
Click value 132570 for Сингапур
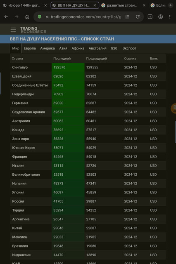pyautogui.click(x=59, y=67)
